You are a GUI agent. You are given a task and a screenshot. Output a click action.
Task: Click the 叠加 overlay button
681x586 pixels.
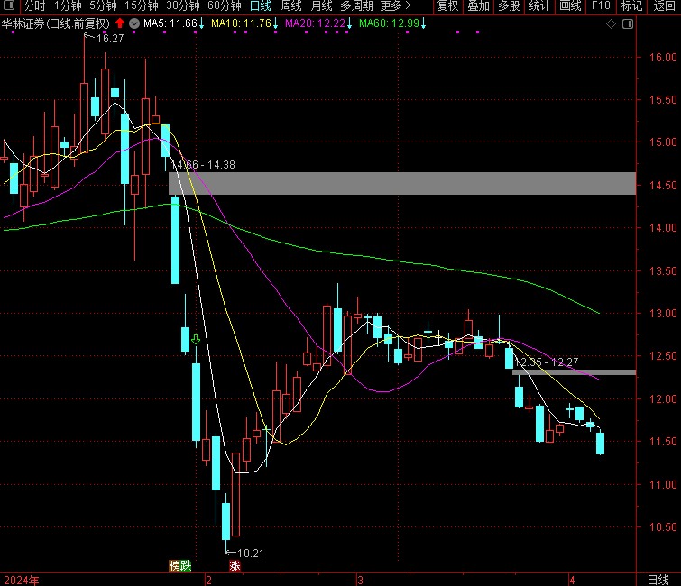coord(479,5)
